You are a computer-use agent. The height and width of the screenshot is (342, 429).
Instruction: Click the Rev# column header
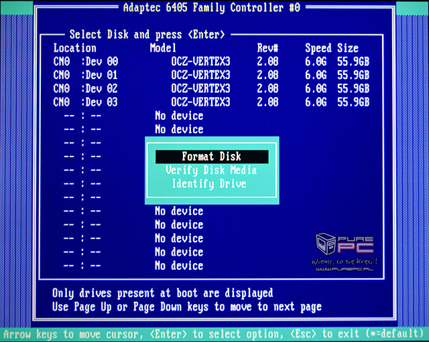tap(267, 48)
